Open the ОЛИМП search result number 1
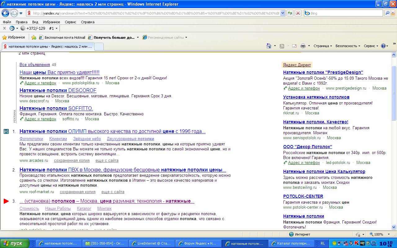Viewport: 397px width, 248px height. (x=113, y=131)
